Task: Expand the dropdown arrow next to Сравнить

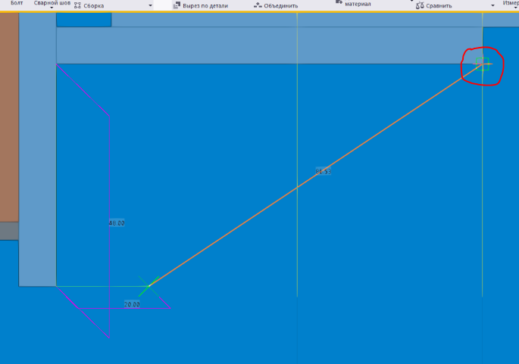Action: point(492,5)
